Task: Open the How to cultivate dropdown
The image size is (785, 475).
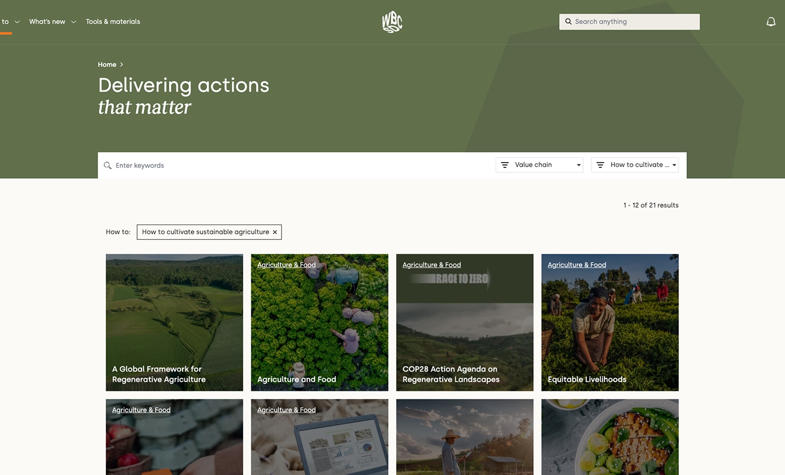Action: click(635, 165)
